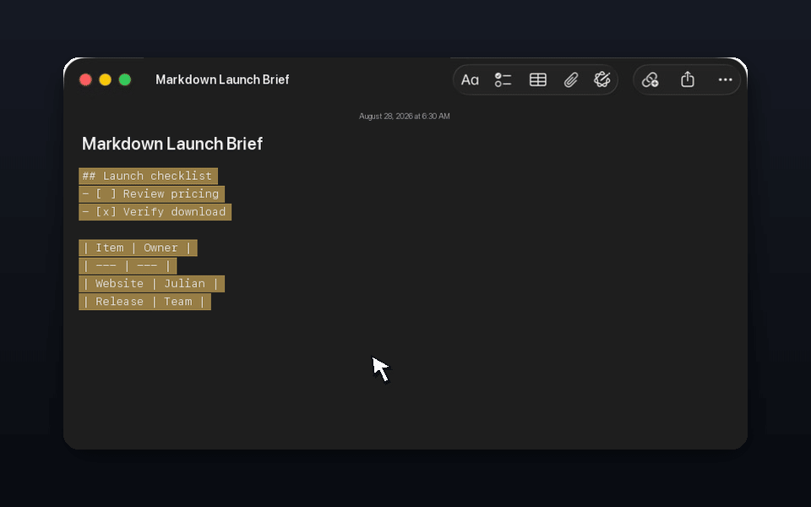Share the note with the share icon
The height and width of the screenshot is (507, 811).
click(688, 79)
